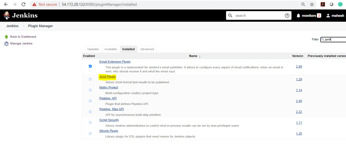Click the red sort arrow next to Name
The height and width of the screenshot is (150, 346).
pyautogui.click(x=200, y=56)
